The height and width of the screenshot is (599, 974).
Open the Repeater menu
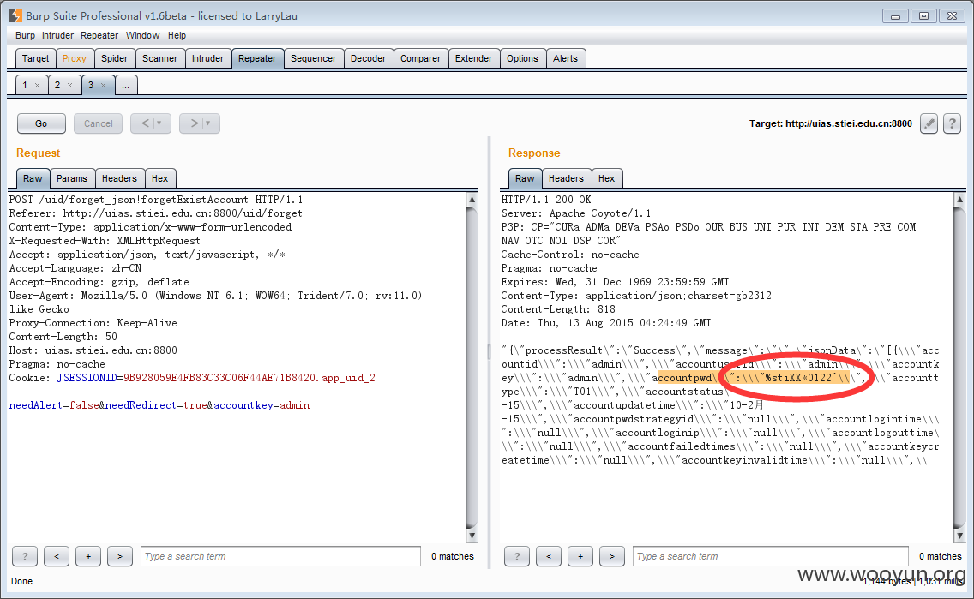click(x=99, y=35)
